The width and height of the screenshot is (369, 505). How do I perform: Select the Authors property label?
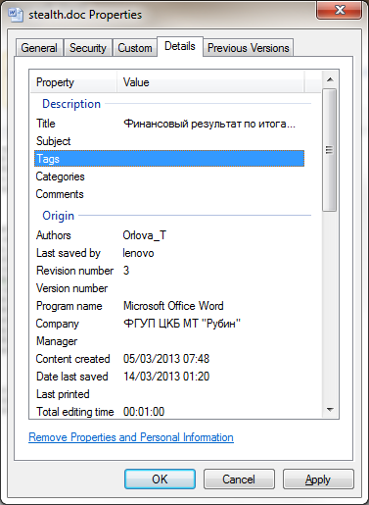[54, 235]
